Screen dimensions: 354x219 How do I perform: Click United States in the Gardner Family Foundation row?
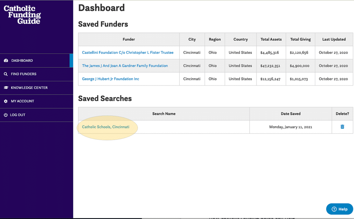click(240, 66)
